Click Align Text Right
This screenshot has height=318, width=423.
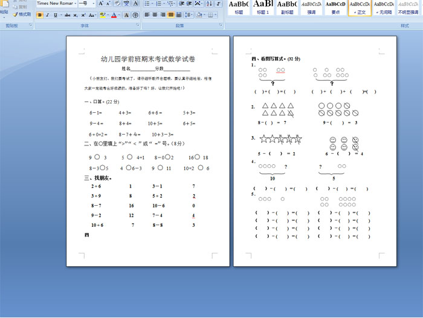coord(163,15)
